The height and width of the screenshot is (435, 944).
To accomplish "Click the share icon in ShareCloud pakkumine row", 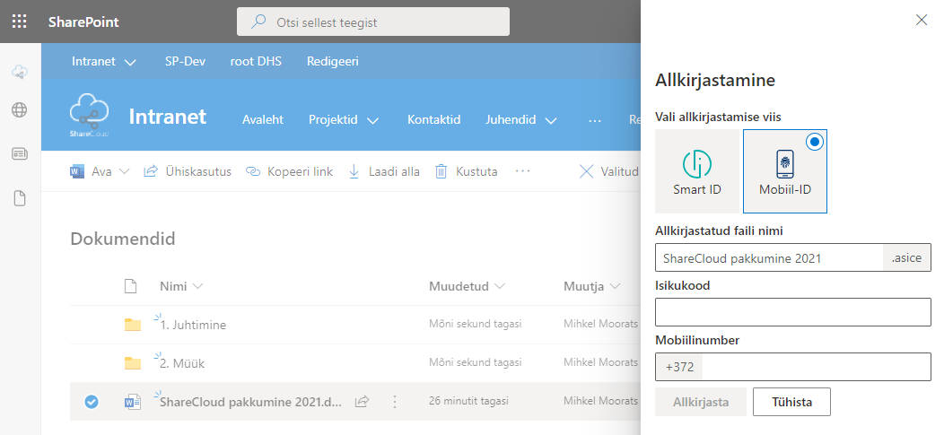I will click(362, 402).
